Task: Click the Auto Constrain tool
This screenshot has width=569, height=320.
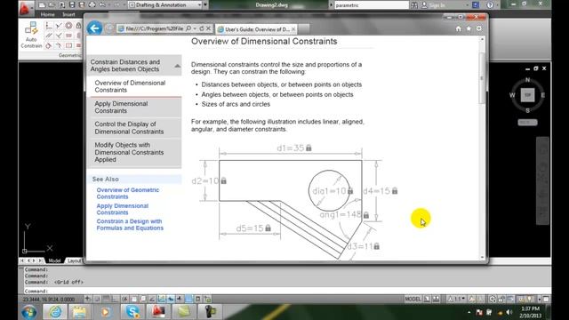Action: point(31,36)
